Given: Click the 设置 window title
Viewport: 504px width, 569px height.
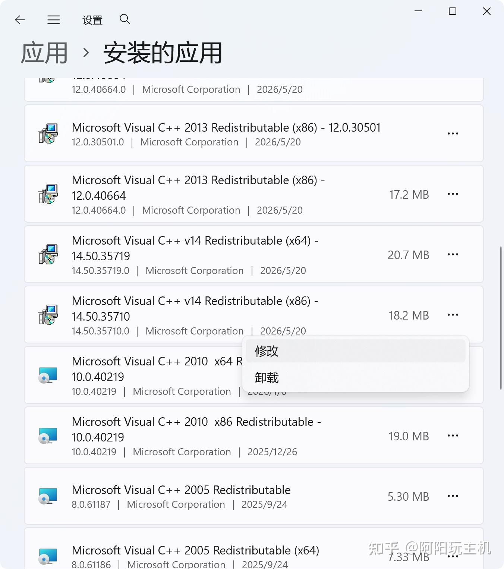Looking at the screenshot, I should tap(92, 20).
